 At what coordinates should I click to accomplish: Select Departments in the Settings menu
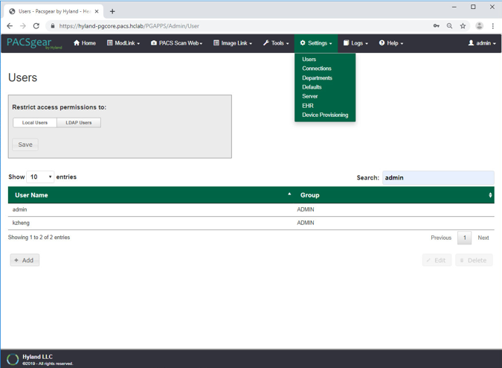(317, 77)
